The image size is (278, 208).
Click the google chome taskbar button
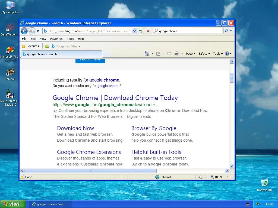pos(50,204)
